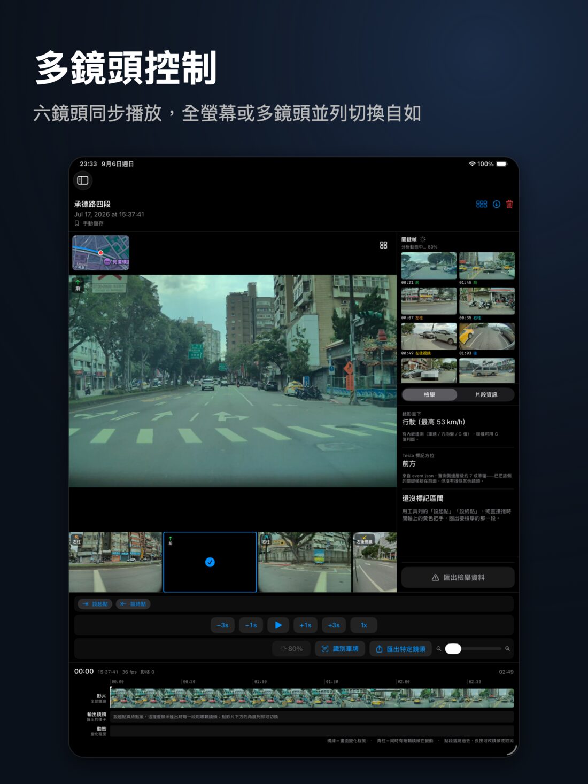Image resolution: width=588 pixels, height=784 pixels.
Task: Select the 左後視鏡 camera thumbnail
Action: tap(375, 562)
